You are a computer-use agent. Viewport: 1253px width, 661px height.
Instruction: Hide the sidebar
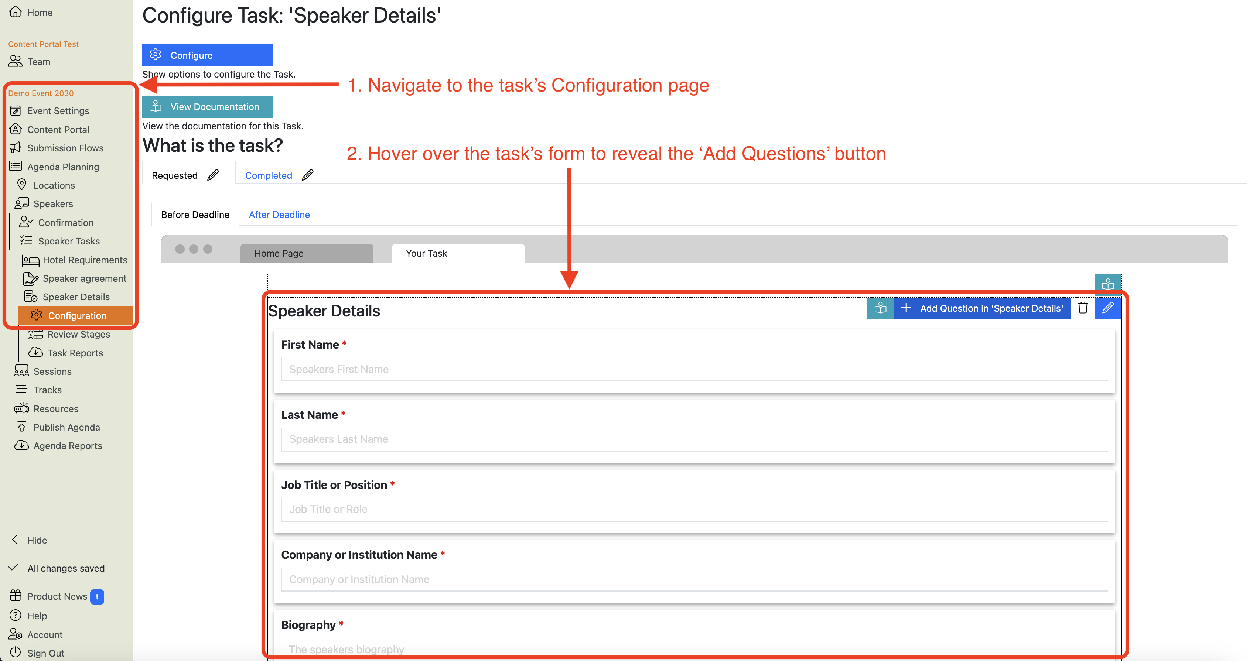(x=29, y=540)
